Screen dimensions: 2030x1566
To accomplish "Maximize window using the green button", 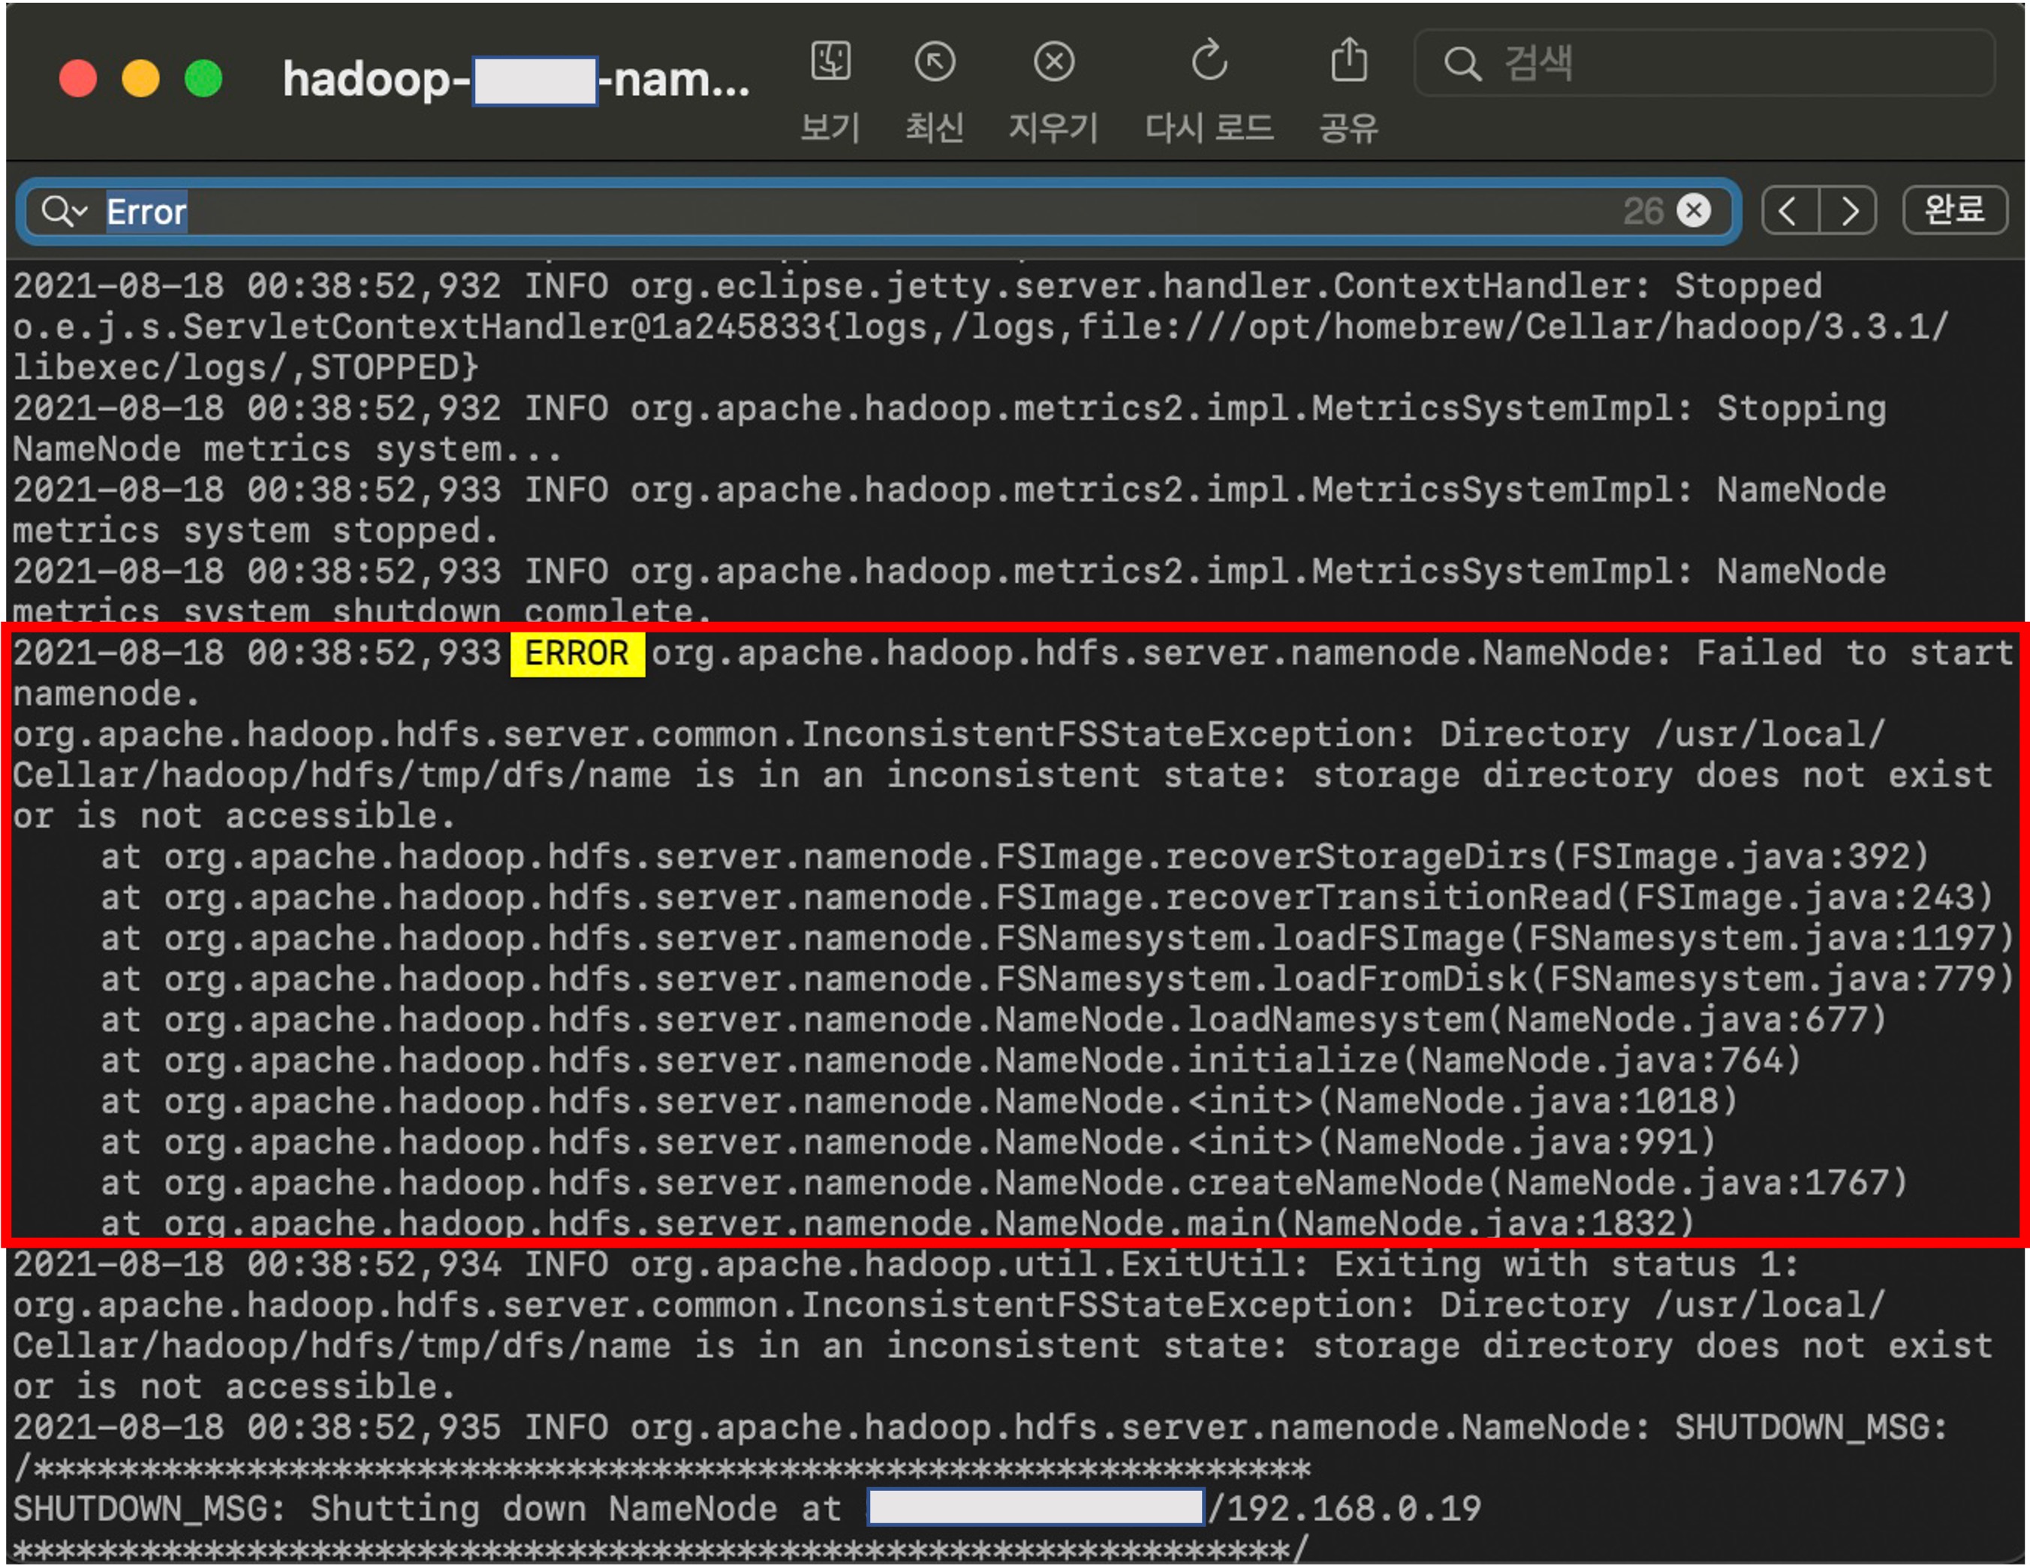I will (x=203, y=78).
